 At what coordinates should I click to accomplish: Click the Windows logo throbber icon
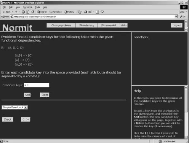click(x=184, y=7)
